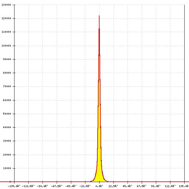Click the 112.5 x-axis label
Viewport: 189px width, 189px height.
(x=170, y=186)
